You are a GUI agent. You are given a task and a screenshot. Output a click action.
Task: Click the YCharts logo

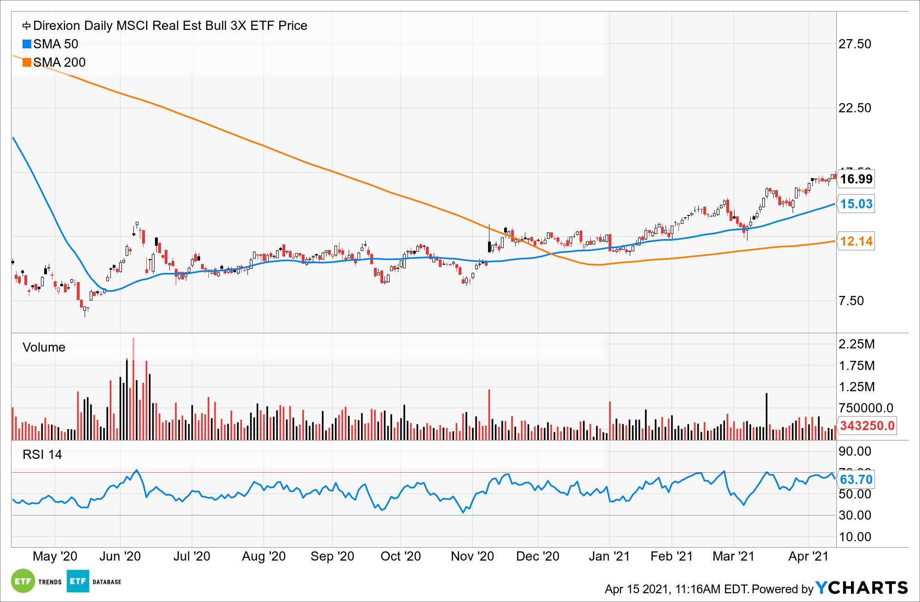[x=862, y=588]
